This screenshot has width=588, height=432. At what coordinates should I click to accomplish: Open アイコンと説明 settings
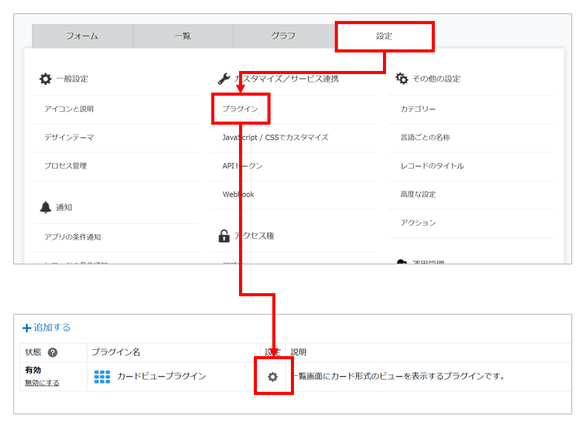(x=69, y=109)
